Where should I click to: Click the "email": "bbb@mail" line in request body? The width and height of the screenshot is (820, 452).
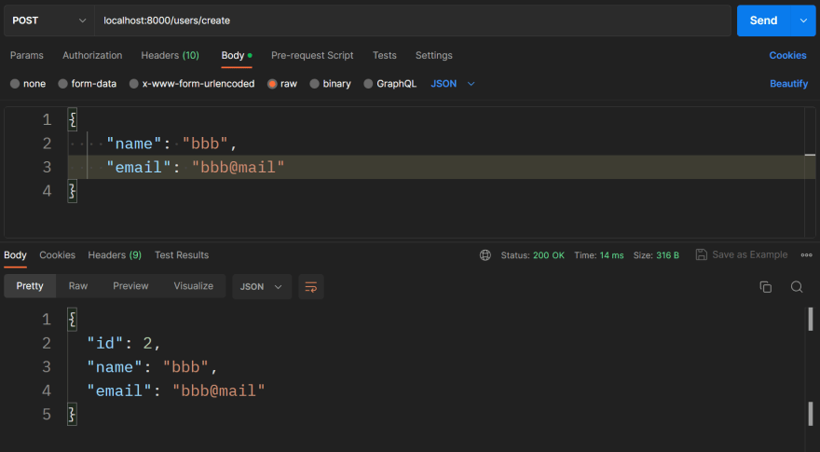[x=196, y=168]
